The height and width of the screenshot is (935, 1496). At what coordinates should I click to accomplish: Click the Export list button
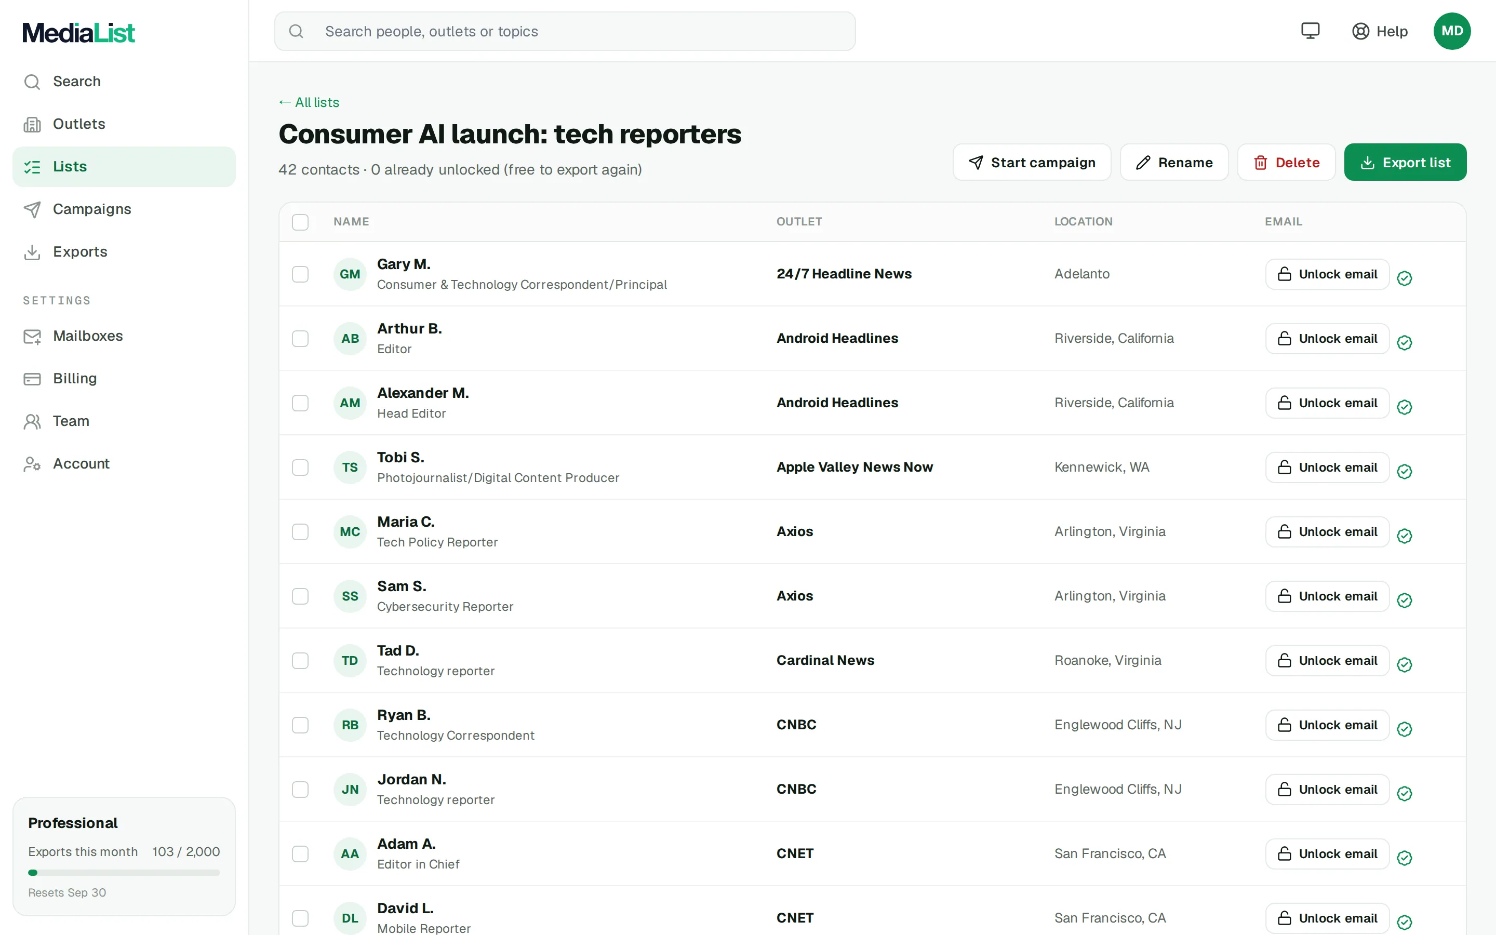(x=1405, y=163)
